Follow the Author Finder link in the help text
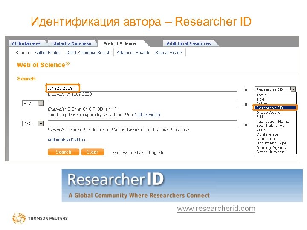The height and width of the screenshot is (230, 307). 148,115
